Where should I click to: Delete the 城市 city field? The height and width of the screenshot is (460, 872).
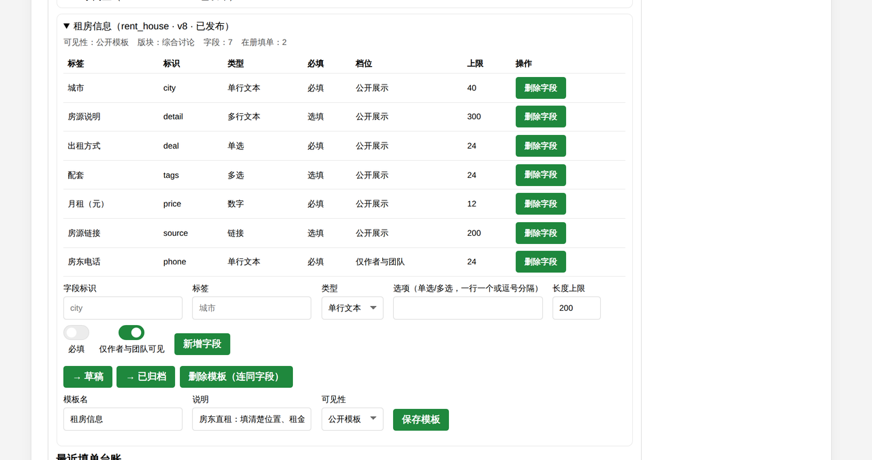click(540, 88)
